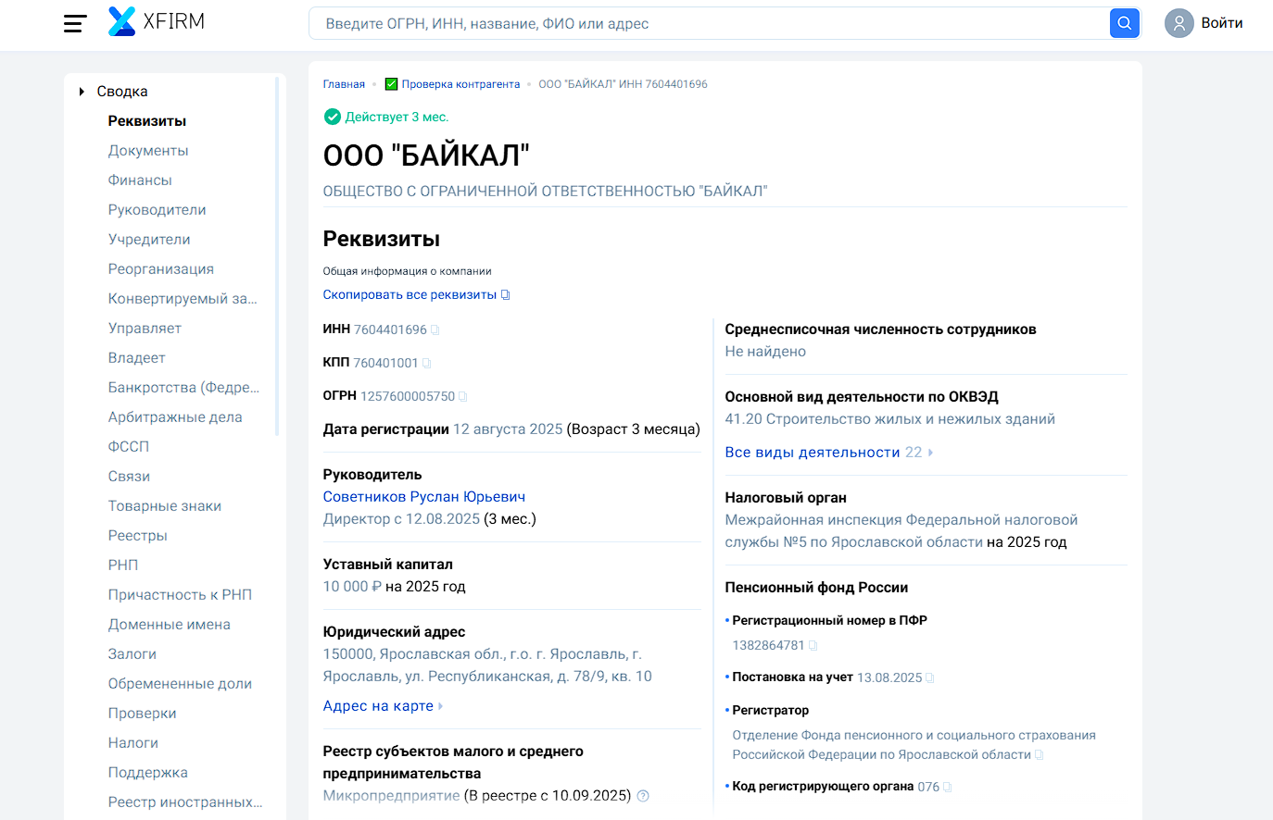Open Обремененные доли sidebar item
The image size is (1273, 820).
click(180, 684)
